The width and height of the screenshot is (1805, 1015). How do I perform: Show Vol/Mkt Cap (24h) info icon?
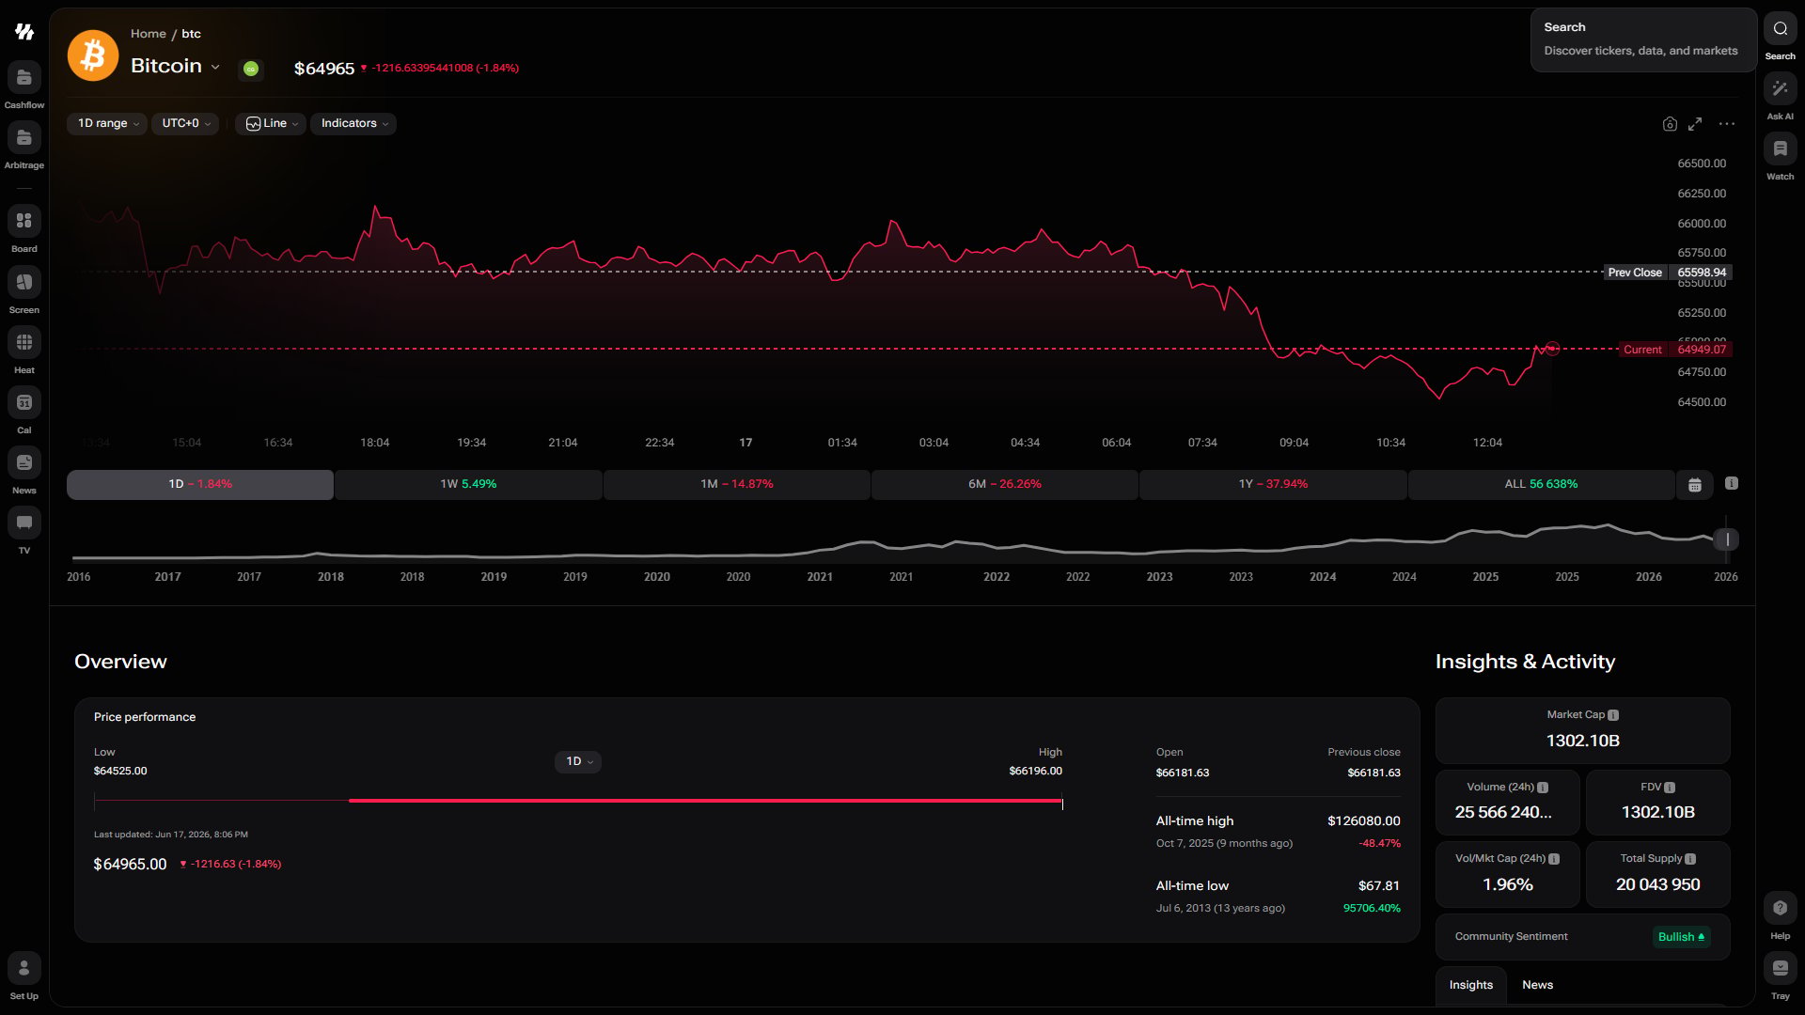[x=1554, y=859]
